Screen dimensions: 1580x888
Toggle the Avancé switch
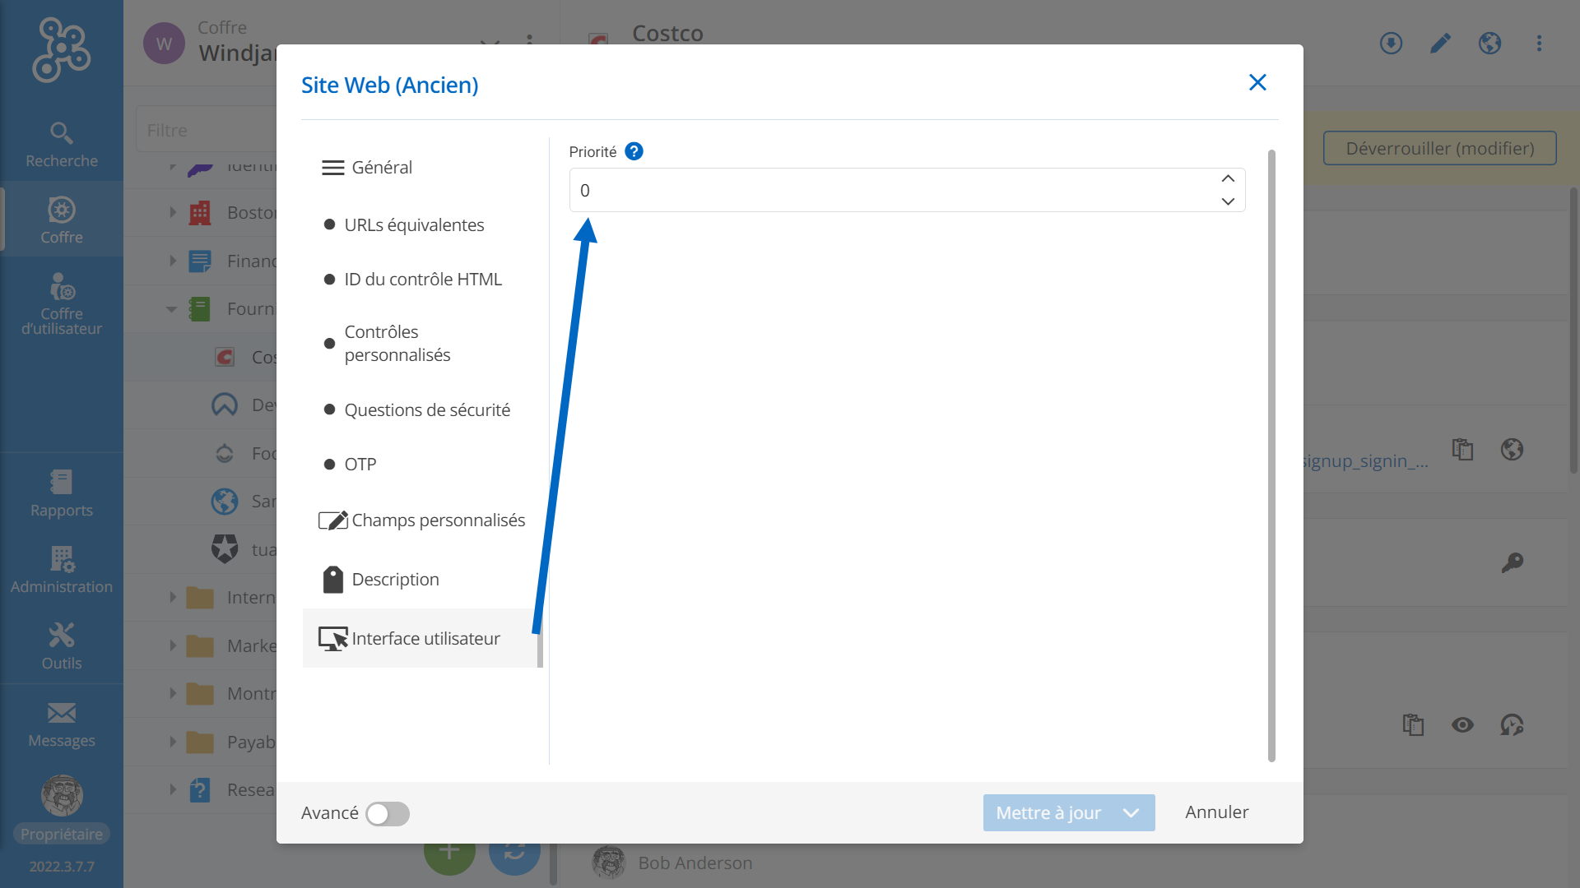[x=388, y=813]
